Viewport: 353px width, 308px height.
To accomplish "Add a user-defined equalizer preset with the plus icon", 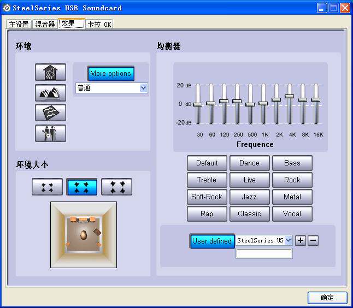I will tap(301, 240).
